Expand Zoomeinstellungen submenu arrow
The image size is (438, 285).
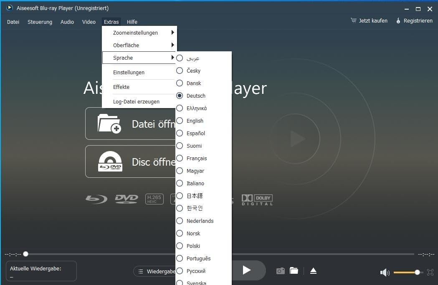172,33
